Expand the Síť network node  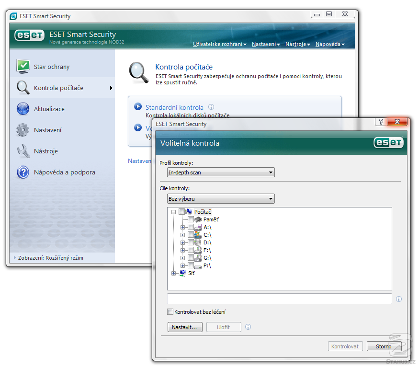[174, 273]
